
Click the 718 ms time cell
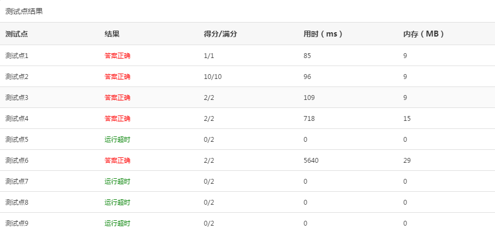click(x=309, y=118)
